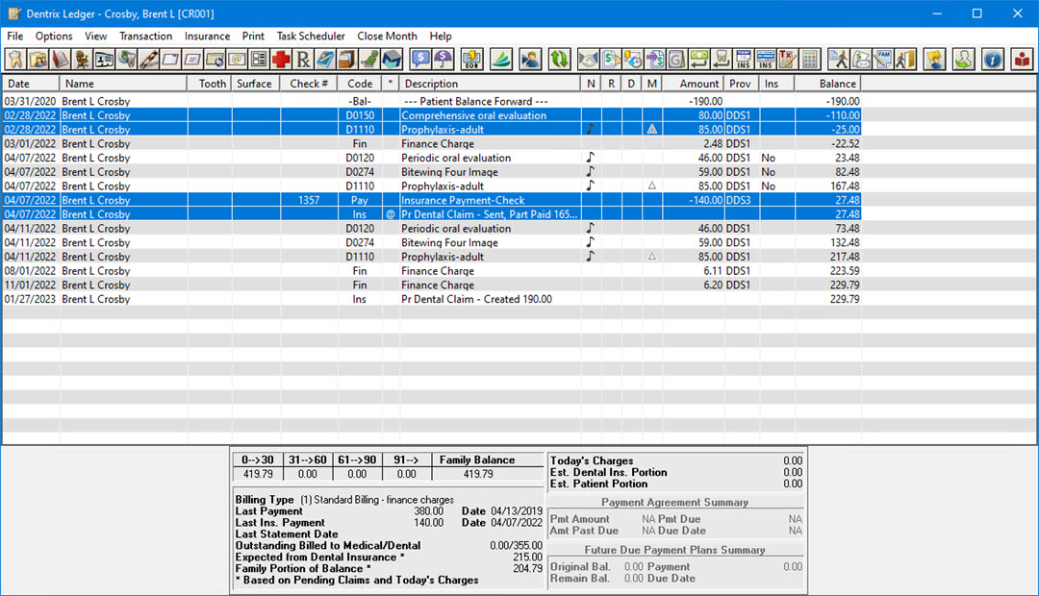The height and width of the screenshot is (596, 1039).
Task: Open the Task Scheduler menu
Action: point(311,37)
